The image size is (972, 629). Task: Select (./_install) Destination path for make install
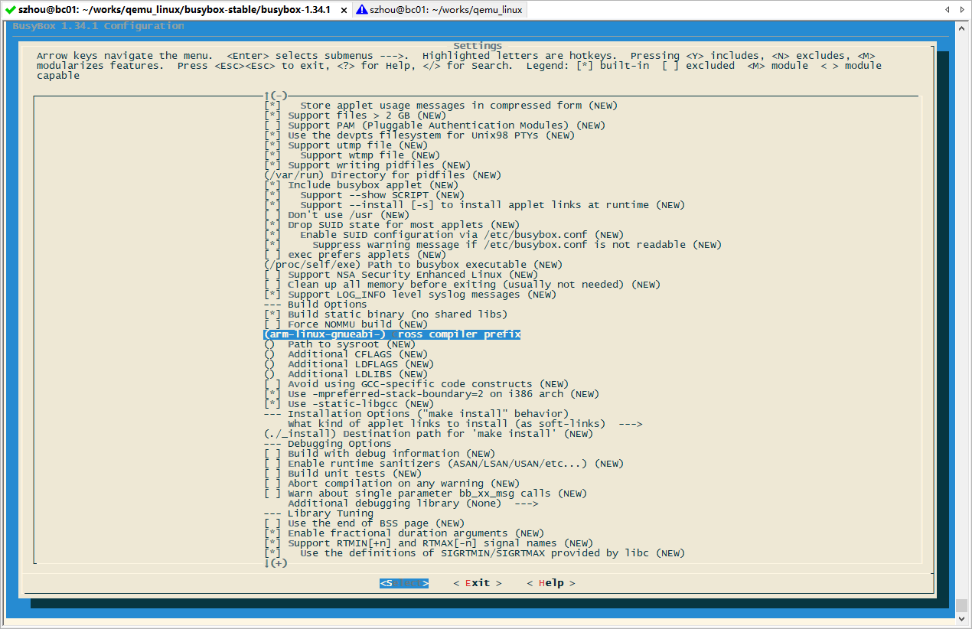coord(428,434)
